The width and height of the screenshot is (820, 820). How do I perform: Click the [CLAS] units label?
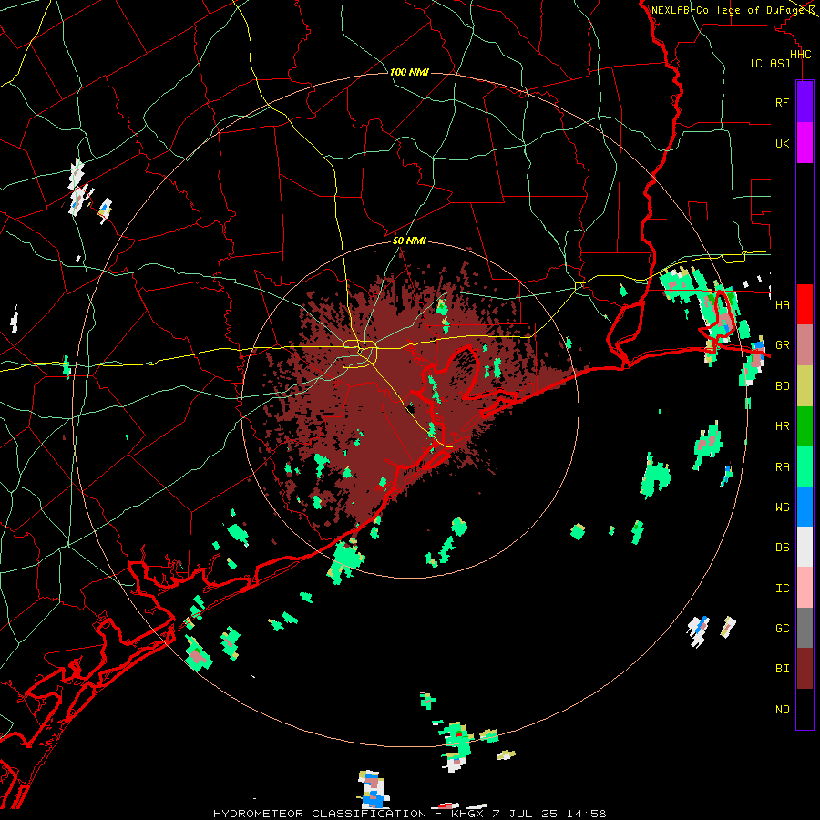coord(770,63)
